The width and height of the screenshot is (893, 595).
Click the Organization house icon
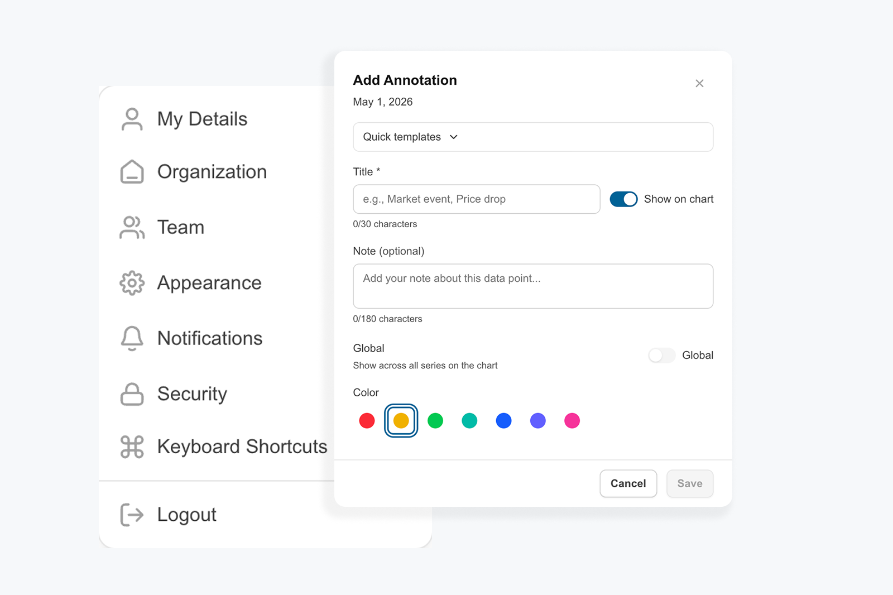pyautogui.click(x=132, y=172)
